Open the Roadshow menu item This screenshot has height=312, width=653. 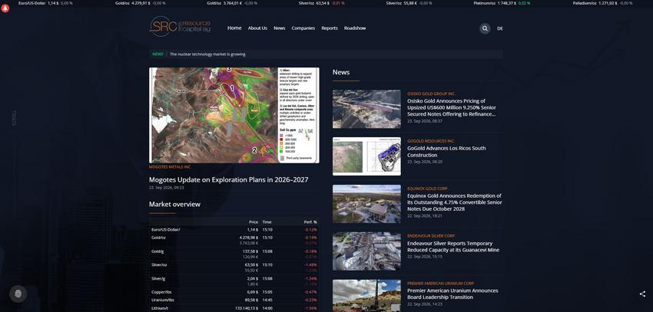tap(355, 28)
